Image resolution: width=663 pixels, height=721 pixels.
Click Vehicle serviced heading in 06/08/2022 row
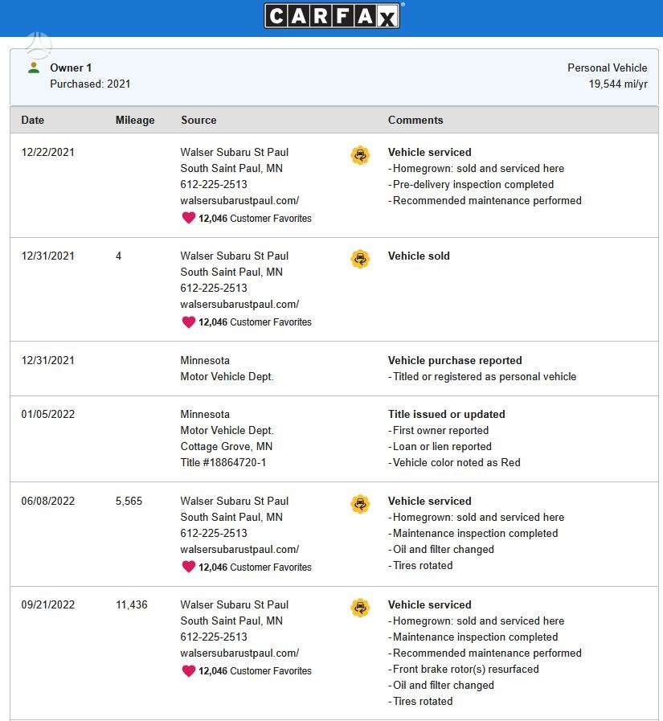pyautogui.click(x=429, y=502)
